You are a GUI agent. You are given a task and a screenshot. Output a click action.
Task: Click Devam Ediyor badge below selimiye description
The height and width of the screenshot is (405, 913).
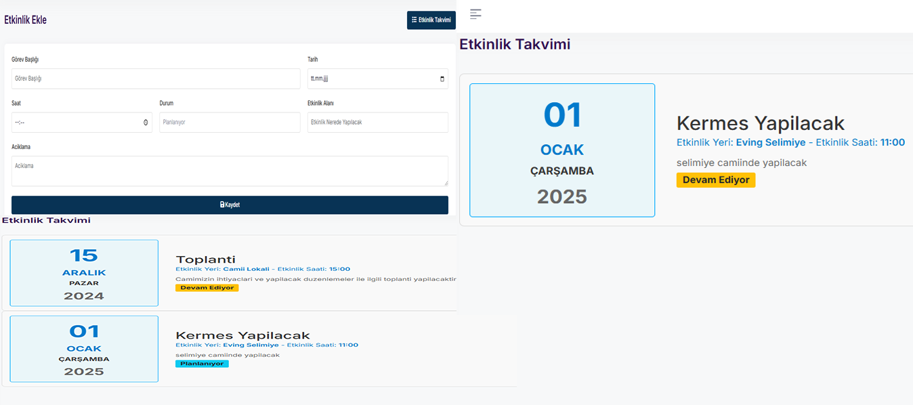coord(715,180)
